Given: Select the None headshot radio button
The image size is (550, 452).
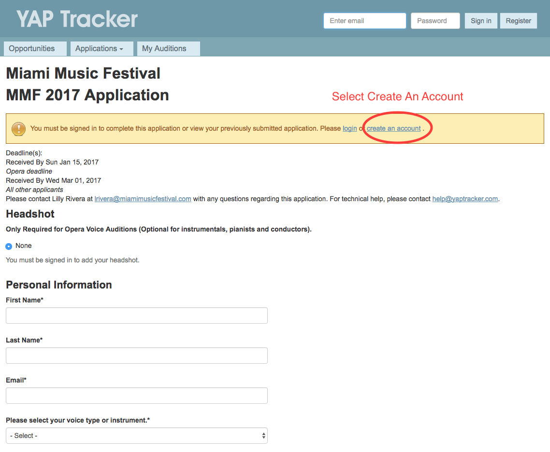Looking at the screenshot, I should click(x=9, y=247).
